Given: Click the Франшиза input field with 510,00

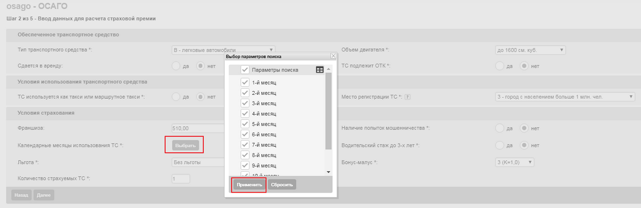Looking at the screenshot, I should [198, 128].
